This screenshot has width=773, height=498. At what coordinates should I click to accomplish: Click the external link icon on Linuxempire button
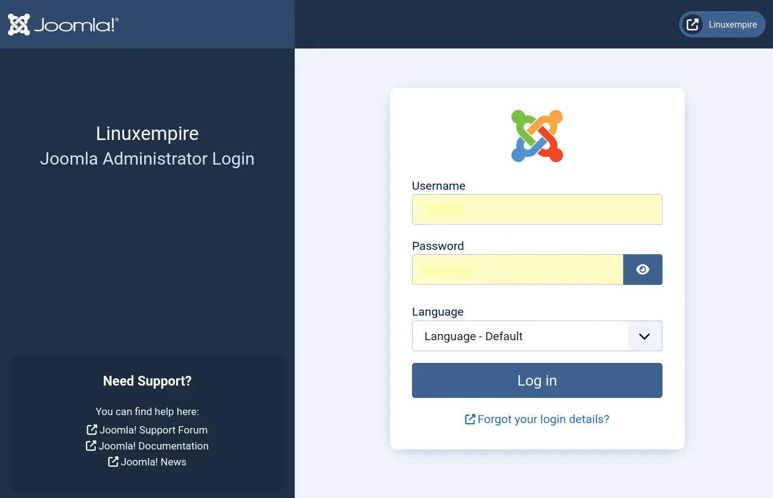point(693,24)
